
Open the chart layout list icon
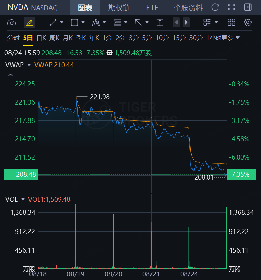(207, 22)
